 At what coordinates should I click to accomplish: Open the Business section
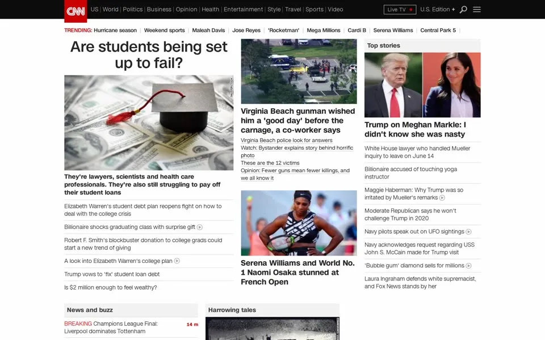coord(159,10)
